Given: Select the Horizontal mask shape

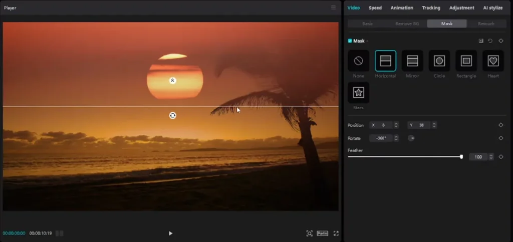Looking at the screenshot, I should point(385,61).
